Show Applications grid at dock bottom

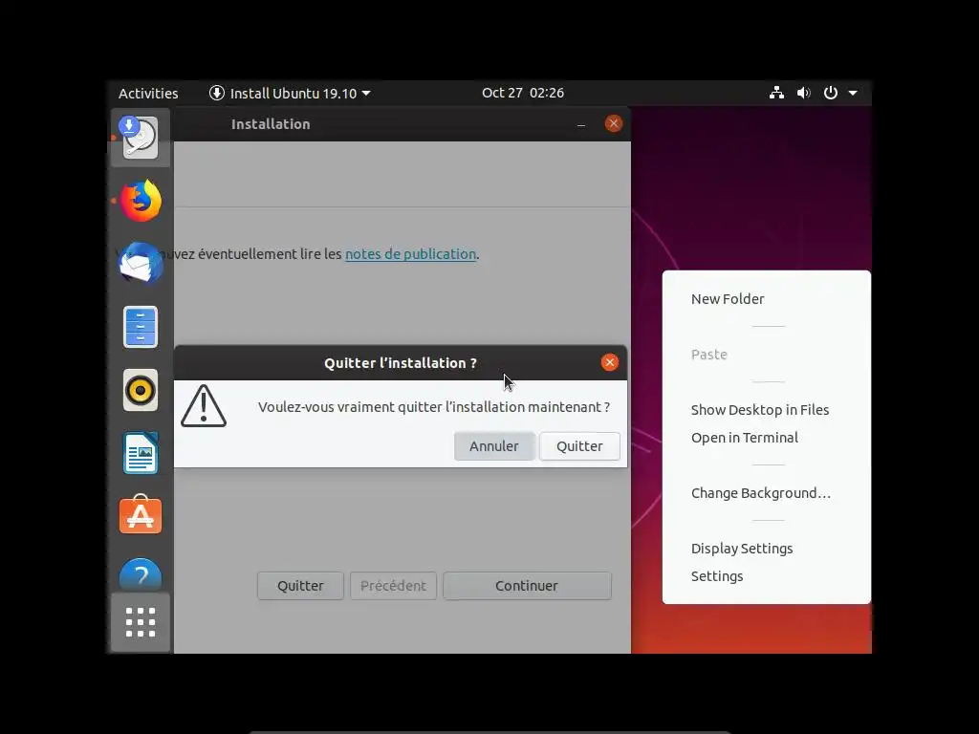pyautogui.click(x=141, y=622)
